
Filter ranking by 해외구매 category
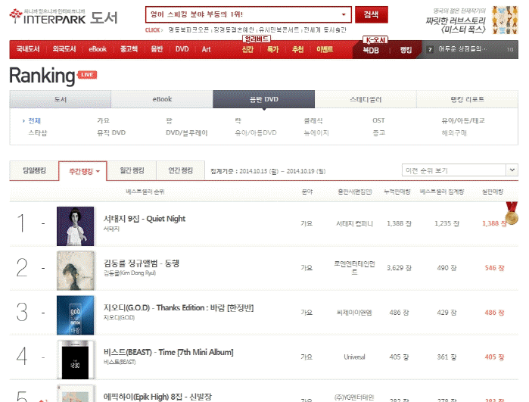pyautogui.click(x=454, y=133)
